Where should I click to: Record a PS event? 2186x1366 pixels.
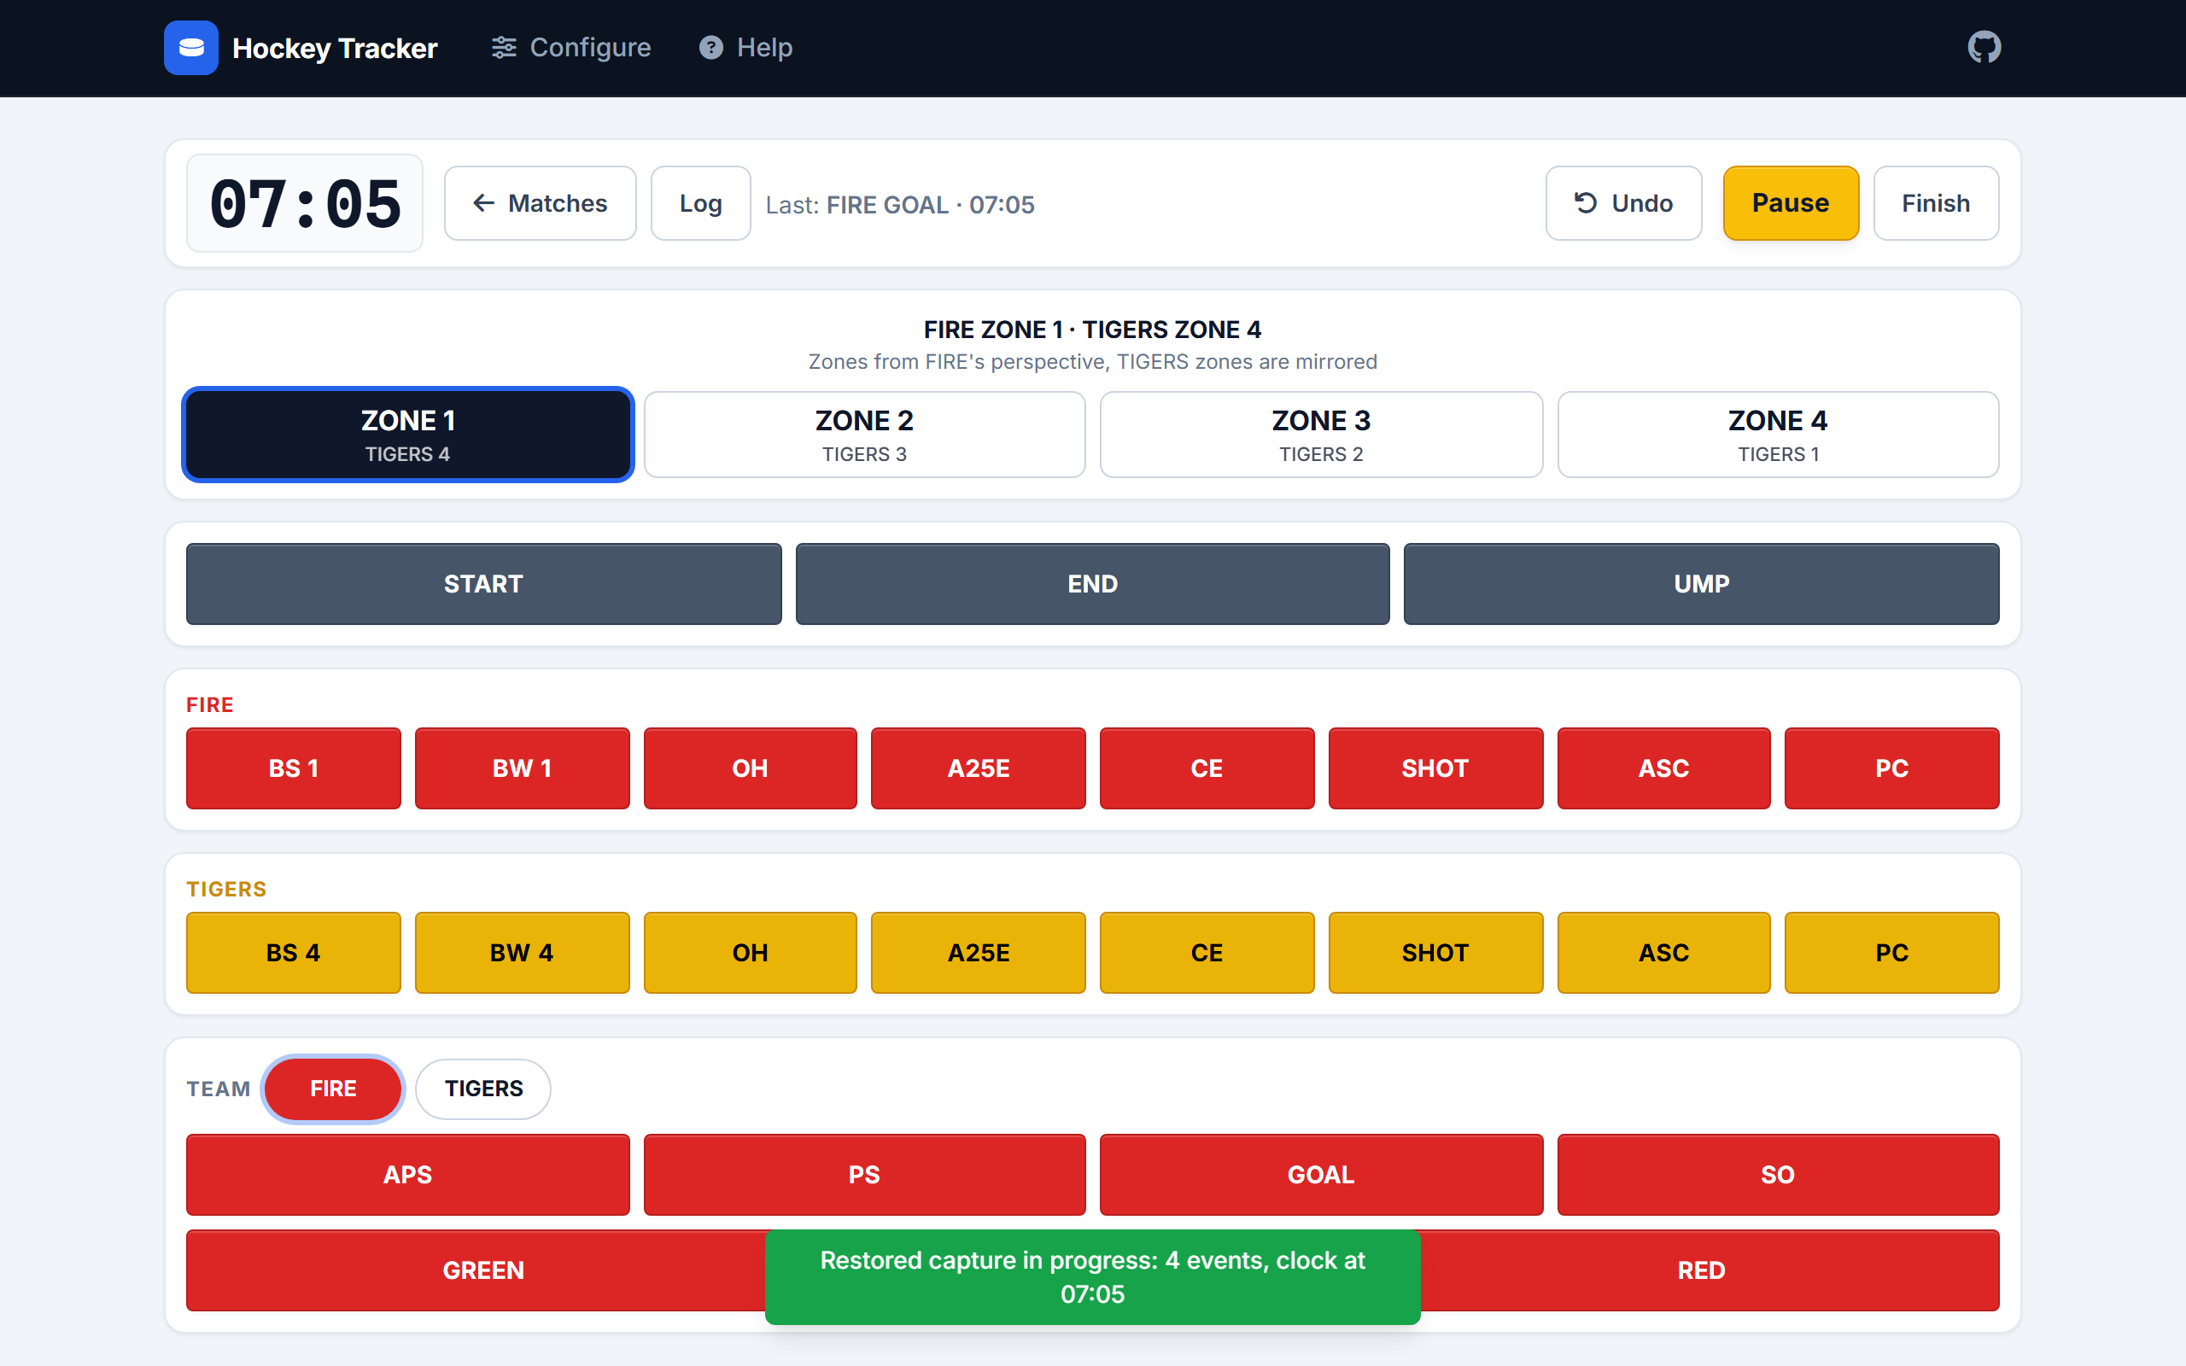tap(864, 1175)
